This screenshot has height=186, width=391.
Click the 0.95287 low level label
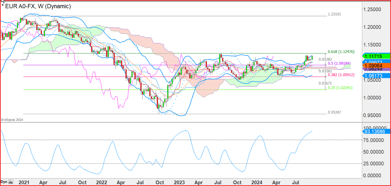click(x=334, y=112)
